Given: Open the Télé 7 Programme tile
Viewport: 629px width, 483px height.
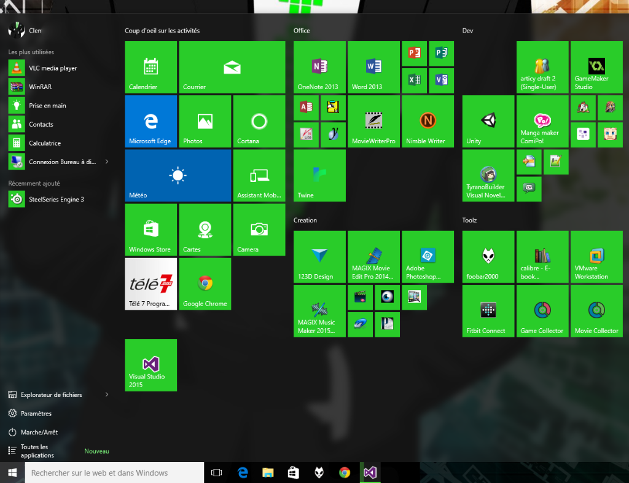Looking at the screenshot, I should [x=151, y=284].
